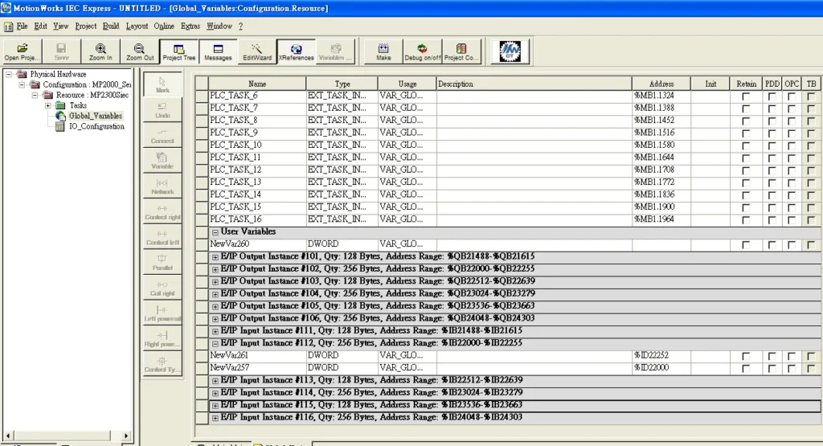Open the Edit menu
823x446 pixels.
[x=40, y=27]
